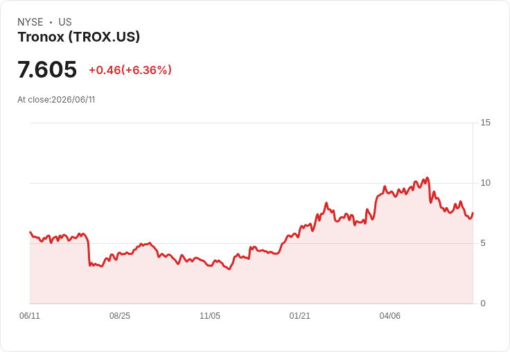Viewport: 510px width, 352px height.
Task: Click the 0 value on price axis
Action: [x=483, y=303]
